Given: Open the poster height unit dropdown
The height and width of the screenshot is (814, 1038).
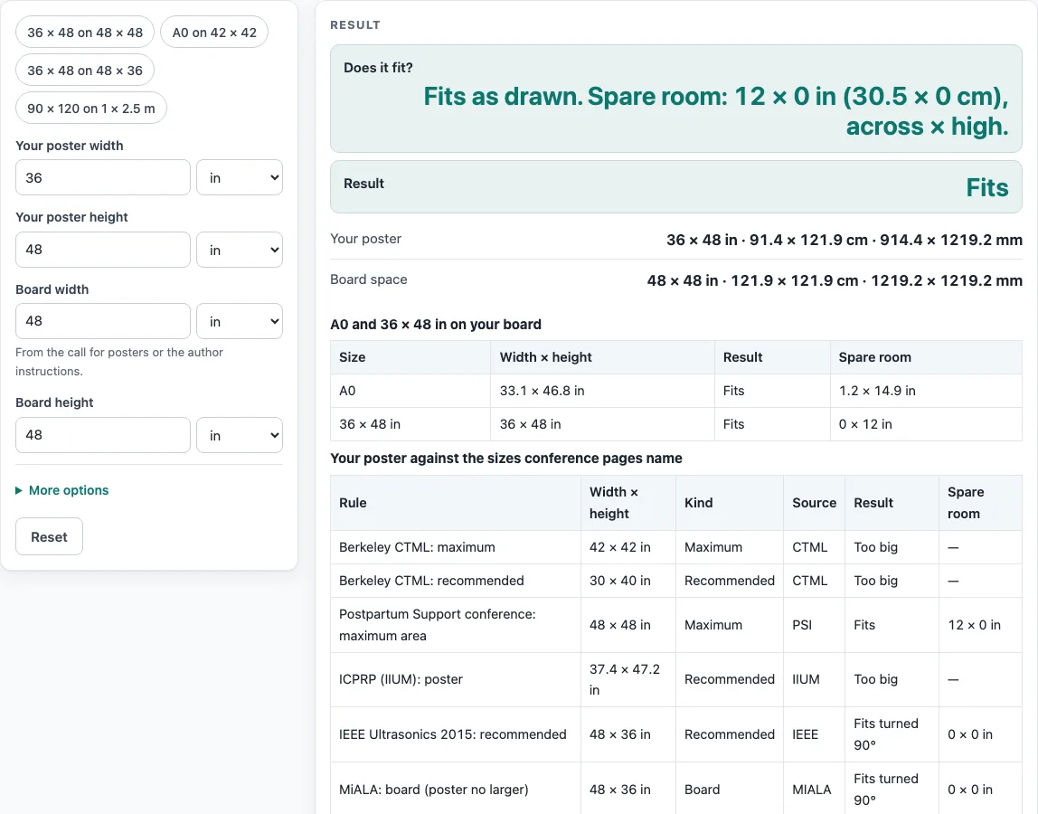Looking at the screenshot, I should tap(240, 250).
